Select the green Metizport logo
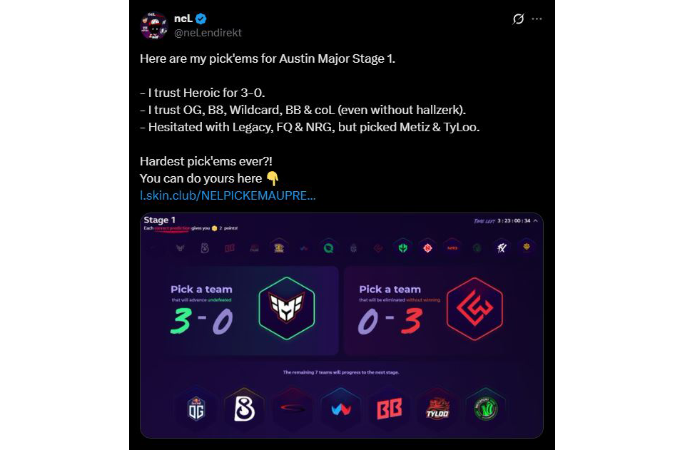 tap(486, 409)
